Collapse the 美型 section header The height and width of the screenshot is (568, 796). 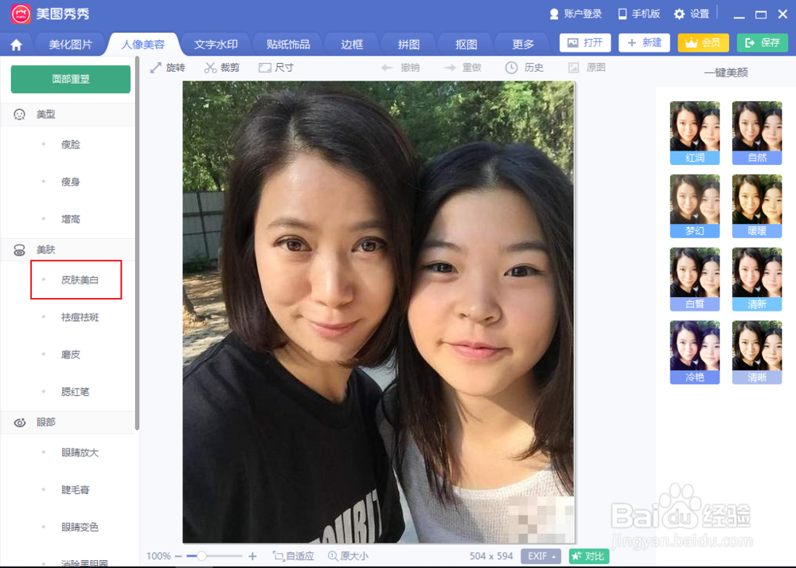point(68,114)
